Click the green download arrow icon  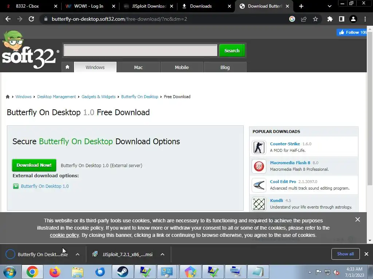pyautogui.click(x=16, y=186)
